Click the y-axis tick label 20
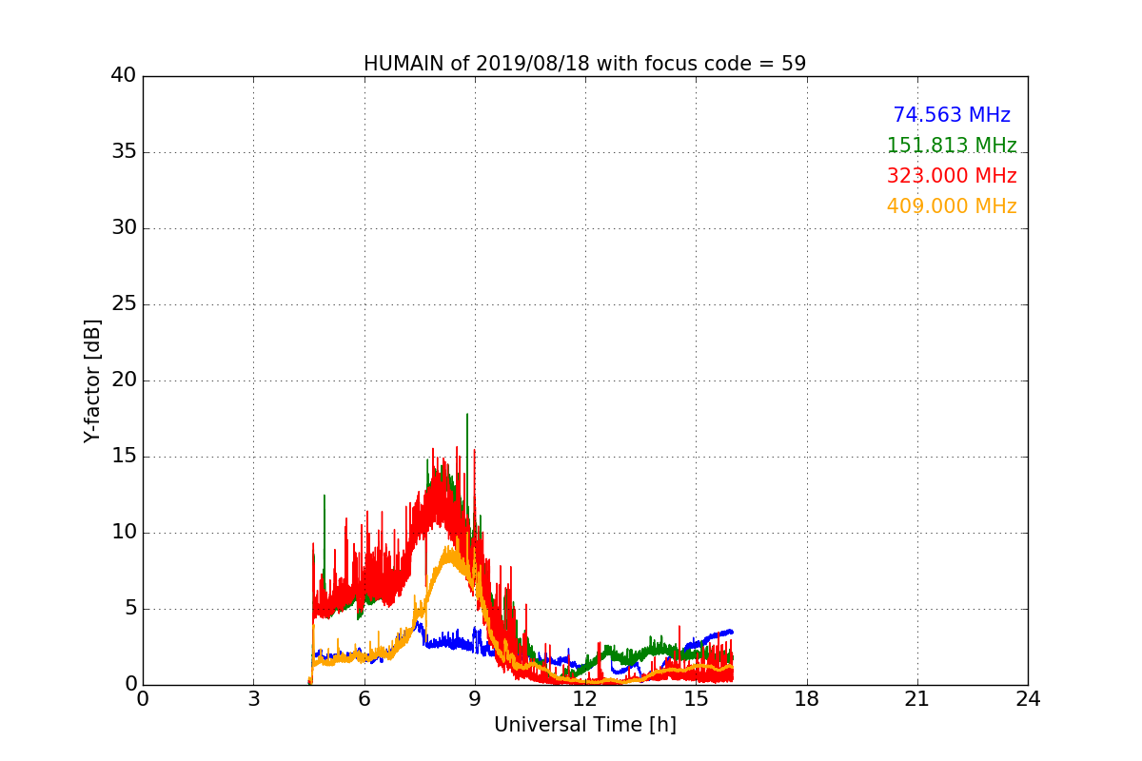 124,380
